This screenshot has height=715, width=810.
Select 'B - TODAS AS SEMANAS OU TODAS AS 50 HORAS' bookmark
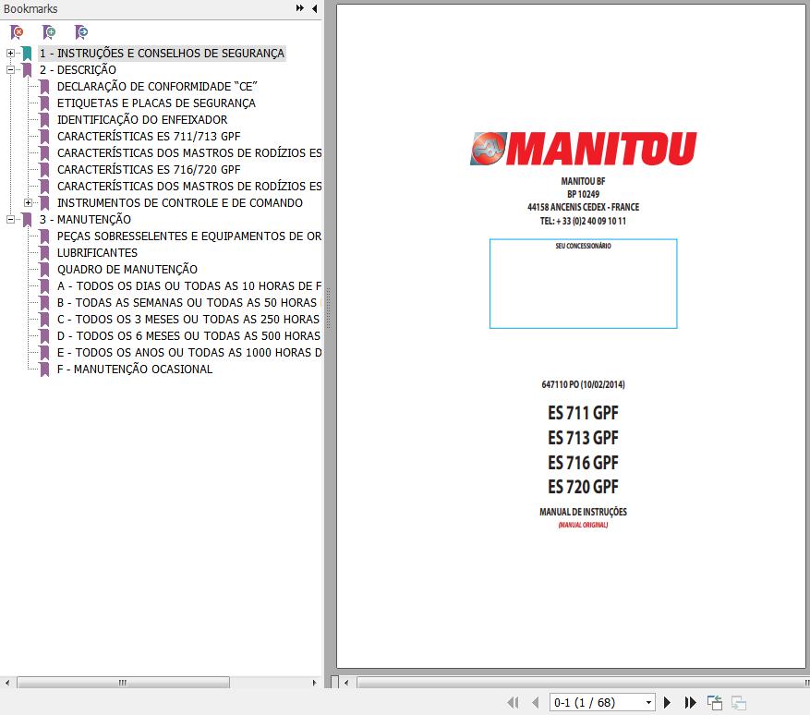(189, 303)
